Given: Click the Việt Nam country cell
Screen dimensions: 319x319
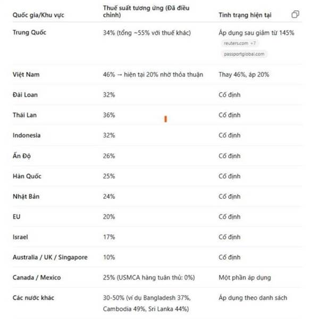Looking at the screenshot, I should 26,74.
